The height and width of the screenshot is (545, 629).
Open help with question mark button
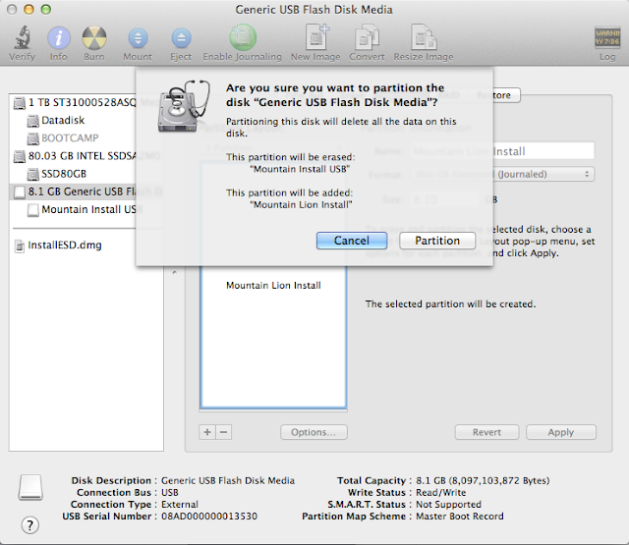[x=30, y=525]
